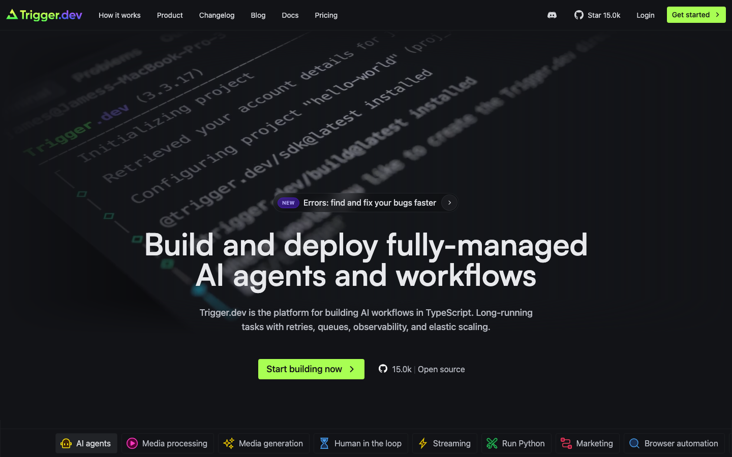Click the Run Python icon

492,443
